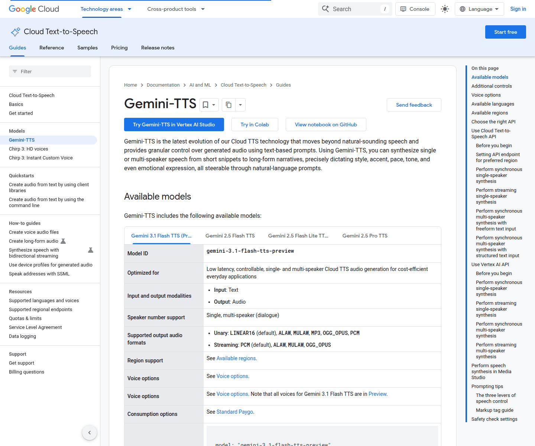535x446 pixels.
Task: Open Chirp 3: Instant Custom Voice item
Action: pos(41,158)
